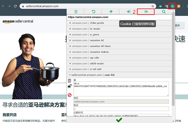The width and height of the screenshot is (188, 123).
Task: Click the 我要开店 heading
Action: click(x=10, y=115)
